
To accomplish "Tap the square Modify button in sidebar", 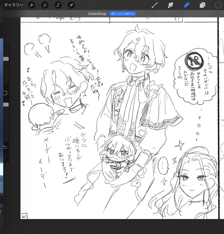I will [x=5, y=93].
